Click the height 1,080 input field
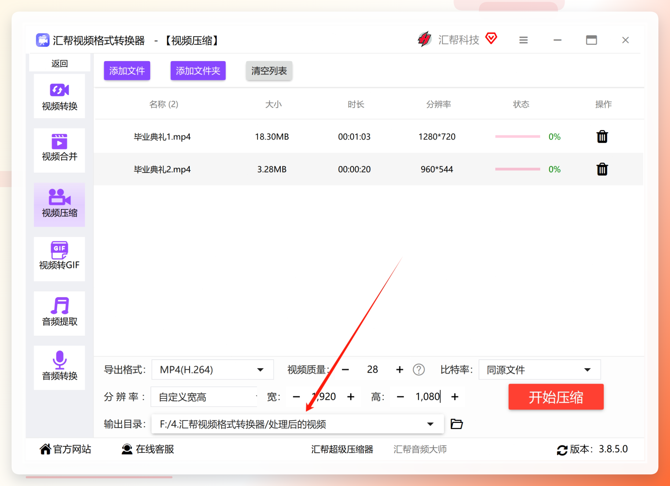This screenshot has width=670, height=486. click(x=427, y=397)
